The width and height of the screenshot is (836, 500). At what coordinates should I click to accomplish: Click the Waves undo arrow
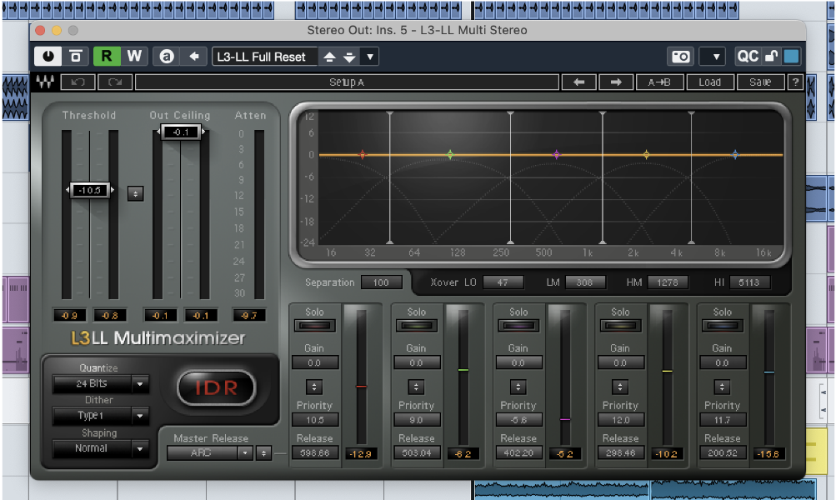click(78, 82)
